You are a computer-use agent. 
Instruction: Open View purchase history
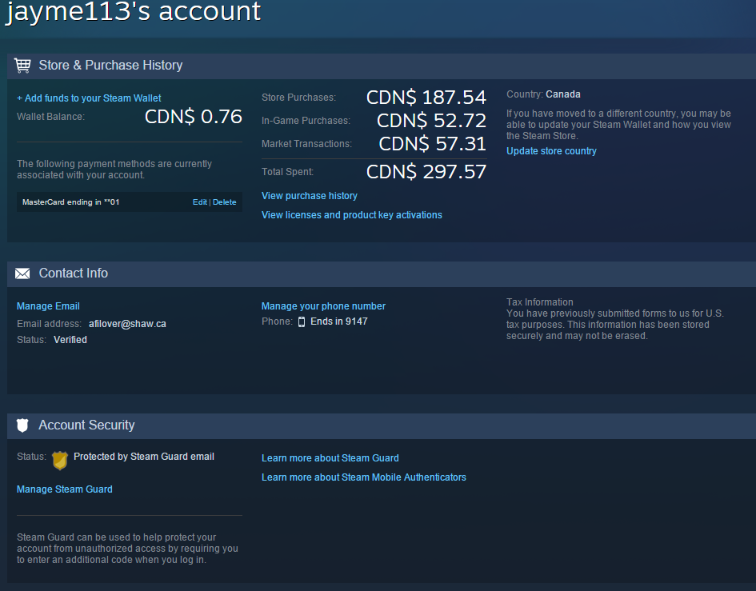coord(310,196)
